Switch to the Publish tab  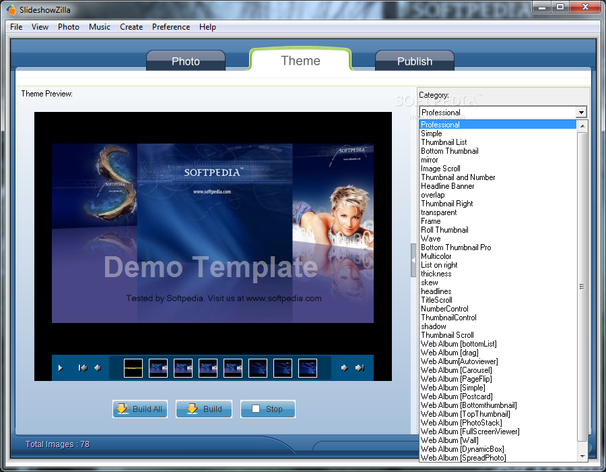pyautogui.click(x=415, y=61)
